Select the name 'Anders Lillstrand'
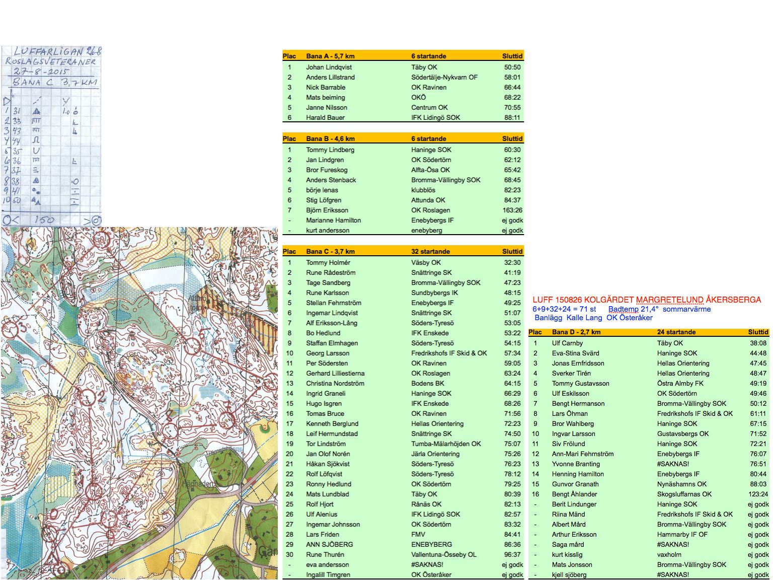This screenshot has width=773, height=580. 330,77
